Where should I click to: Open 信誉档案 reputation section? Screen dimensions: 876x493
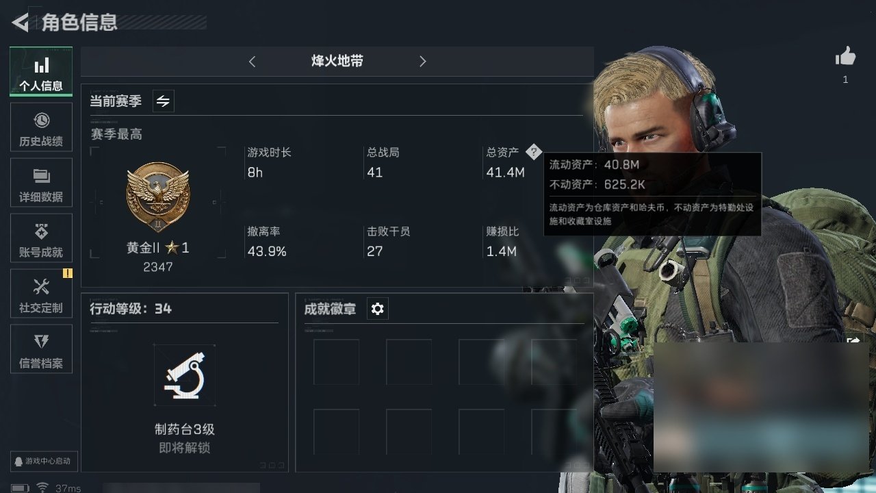41,349
